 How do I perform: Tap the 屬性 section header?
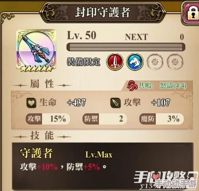(x=42, y=84)
